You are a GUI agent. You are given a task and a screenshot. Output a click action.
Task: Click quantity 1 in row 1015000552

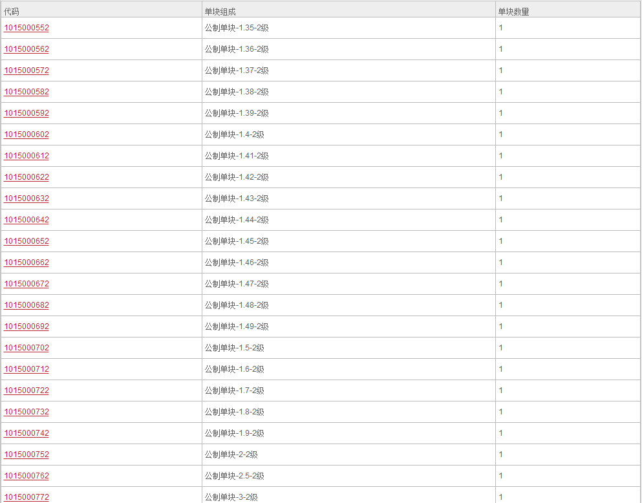click(501, 28)
